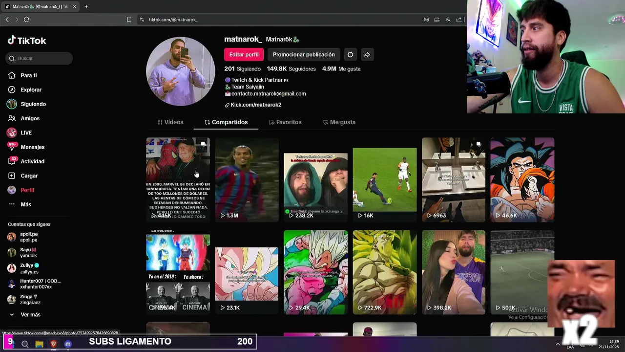
Task: Open Mensajes inbox
Action: (x=26, y=147)
